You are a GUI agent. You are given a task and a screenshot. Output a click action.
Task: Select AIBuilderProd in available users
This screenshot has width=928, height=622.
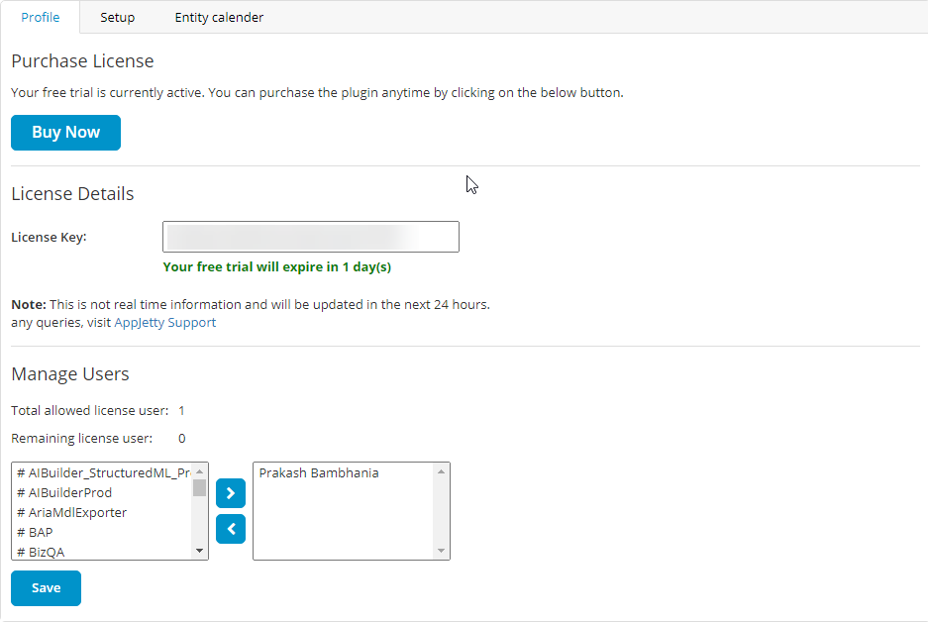tap(64, 492)
